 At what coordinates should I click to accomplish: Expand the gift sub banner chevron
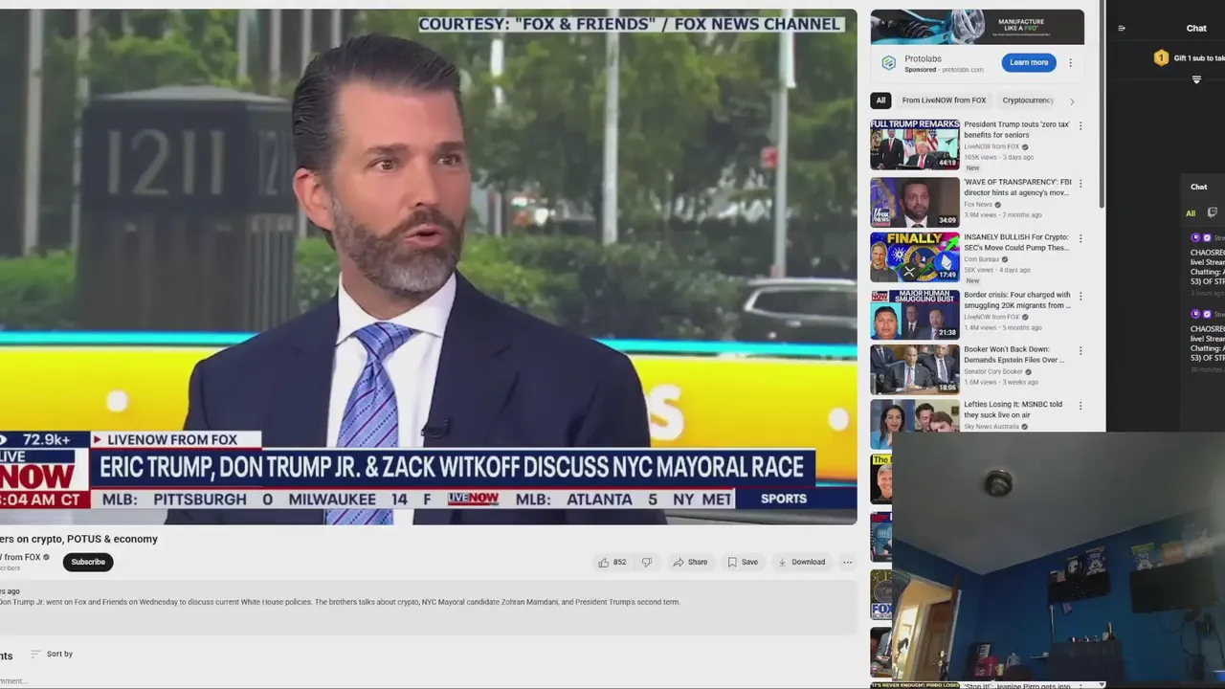[1196, 80]
